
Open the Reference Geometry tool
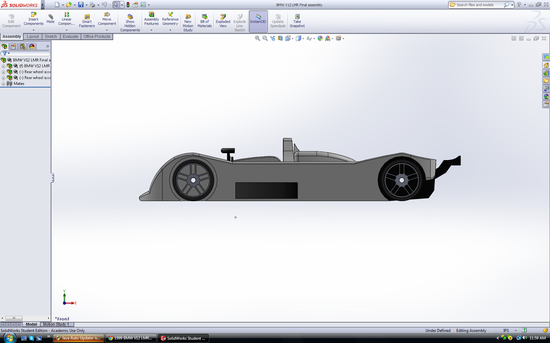170,18
